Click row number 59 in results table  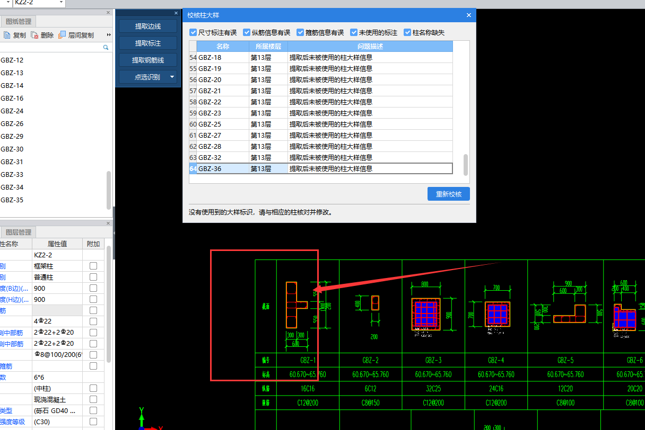[193, 113]
